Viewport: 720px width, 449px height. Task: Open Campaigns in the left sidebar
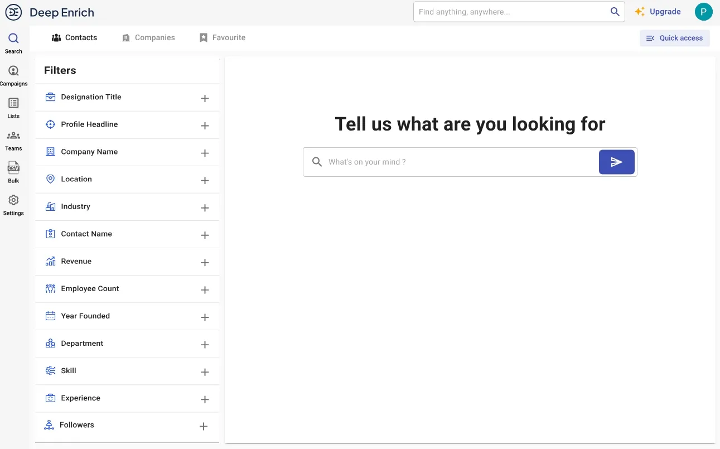[13, 71]
